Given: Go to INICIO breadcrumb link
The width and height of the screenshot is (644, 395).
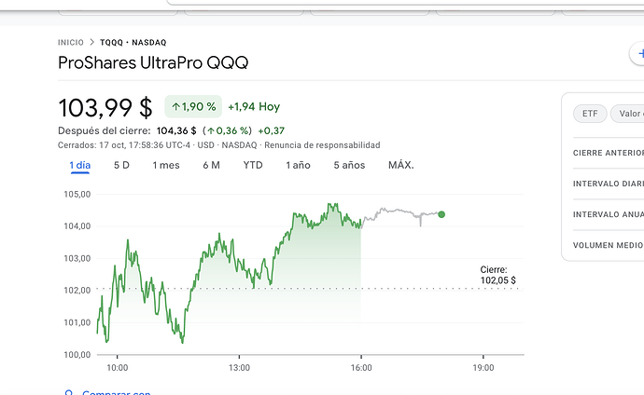Looking at the screenshot, I should point(70,43).
